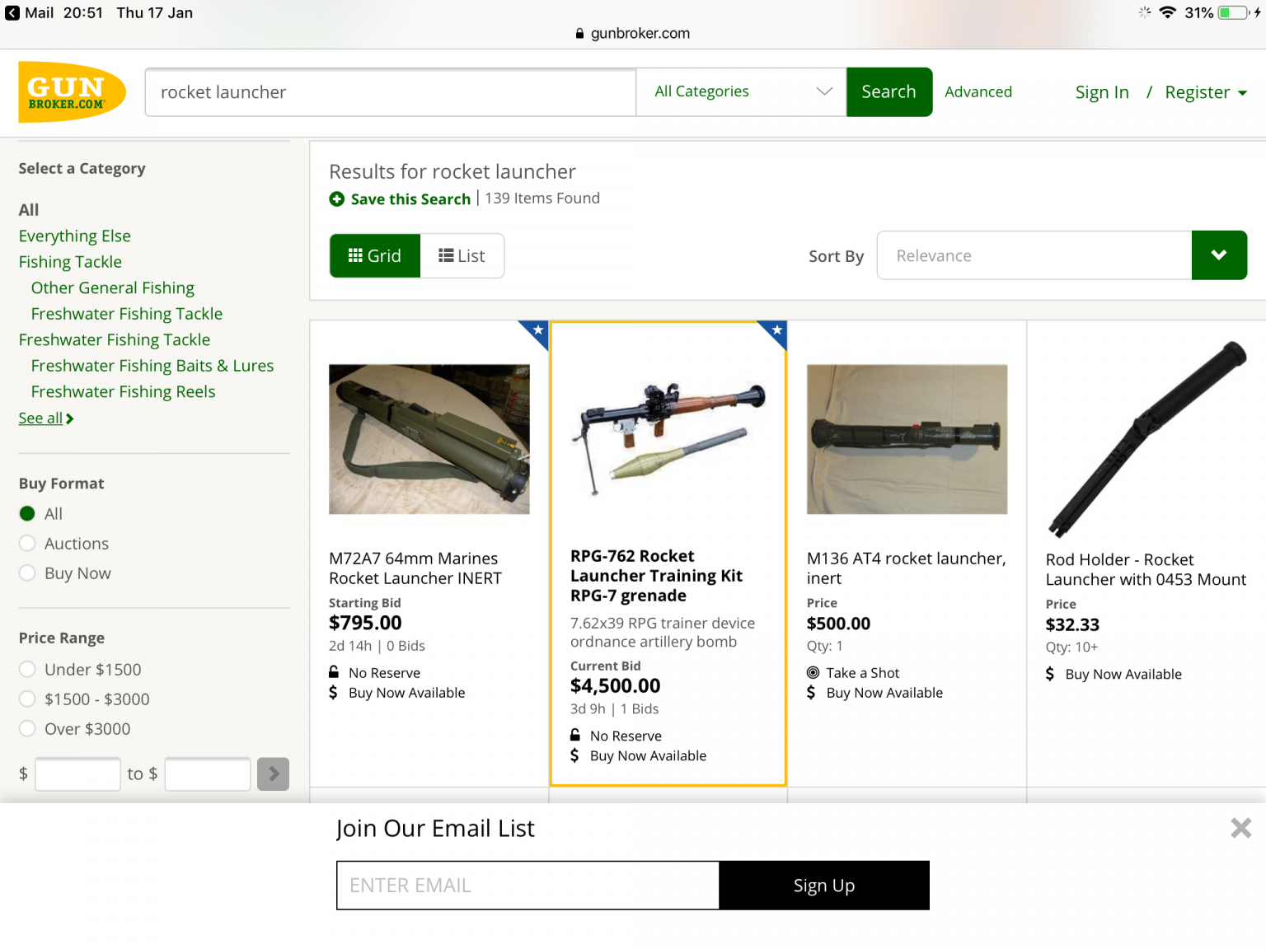Choose Freshwater Fishing Baits & Lures
The height and width of the screenshot is (949, 1266).
coord(152,365)
